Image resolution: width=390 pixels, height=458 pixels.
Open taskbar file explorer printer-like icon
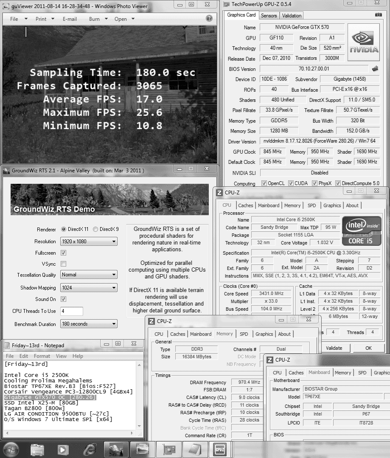tap(37, 450)
